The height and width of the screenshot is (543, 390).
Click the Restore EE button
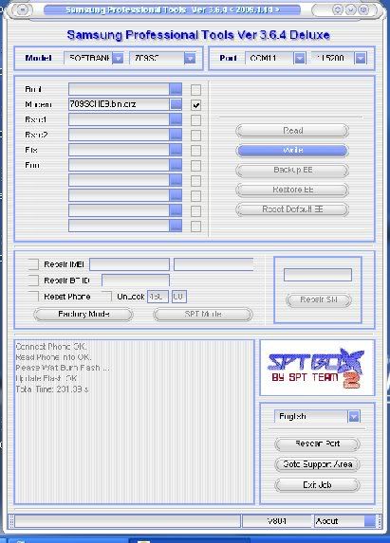292,190
